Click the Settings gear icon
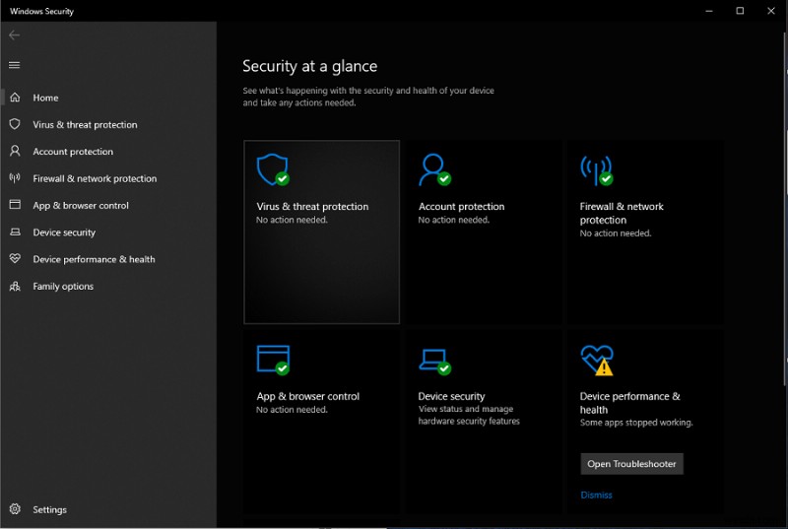The width and height of the screenshot is (788, 529). pos(15,509)
